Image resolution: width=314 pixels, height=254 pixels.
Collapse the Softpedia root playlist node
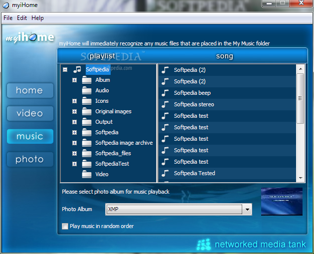(65, 69)
